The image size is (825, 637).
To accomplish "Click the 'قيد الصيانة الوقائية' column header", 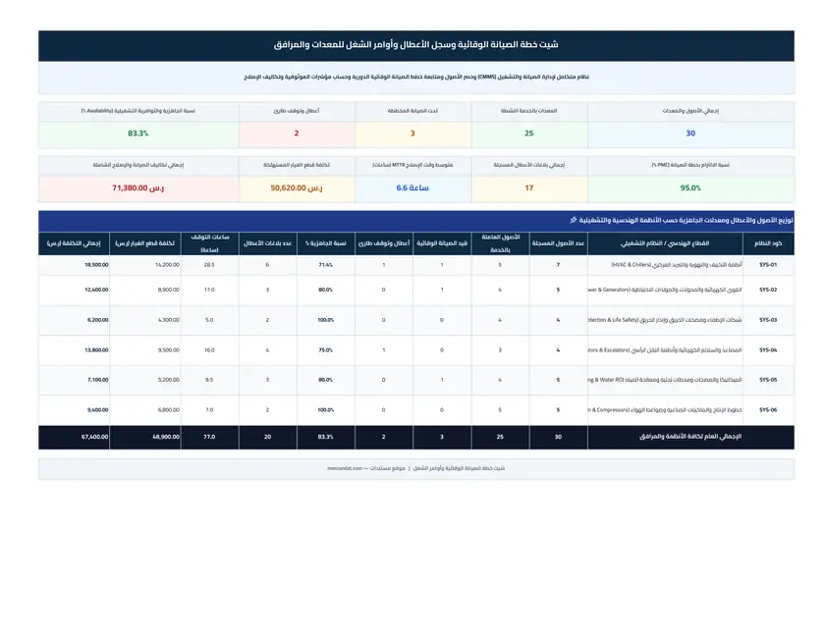I will point(442,243).
